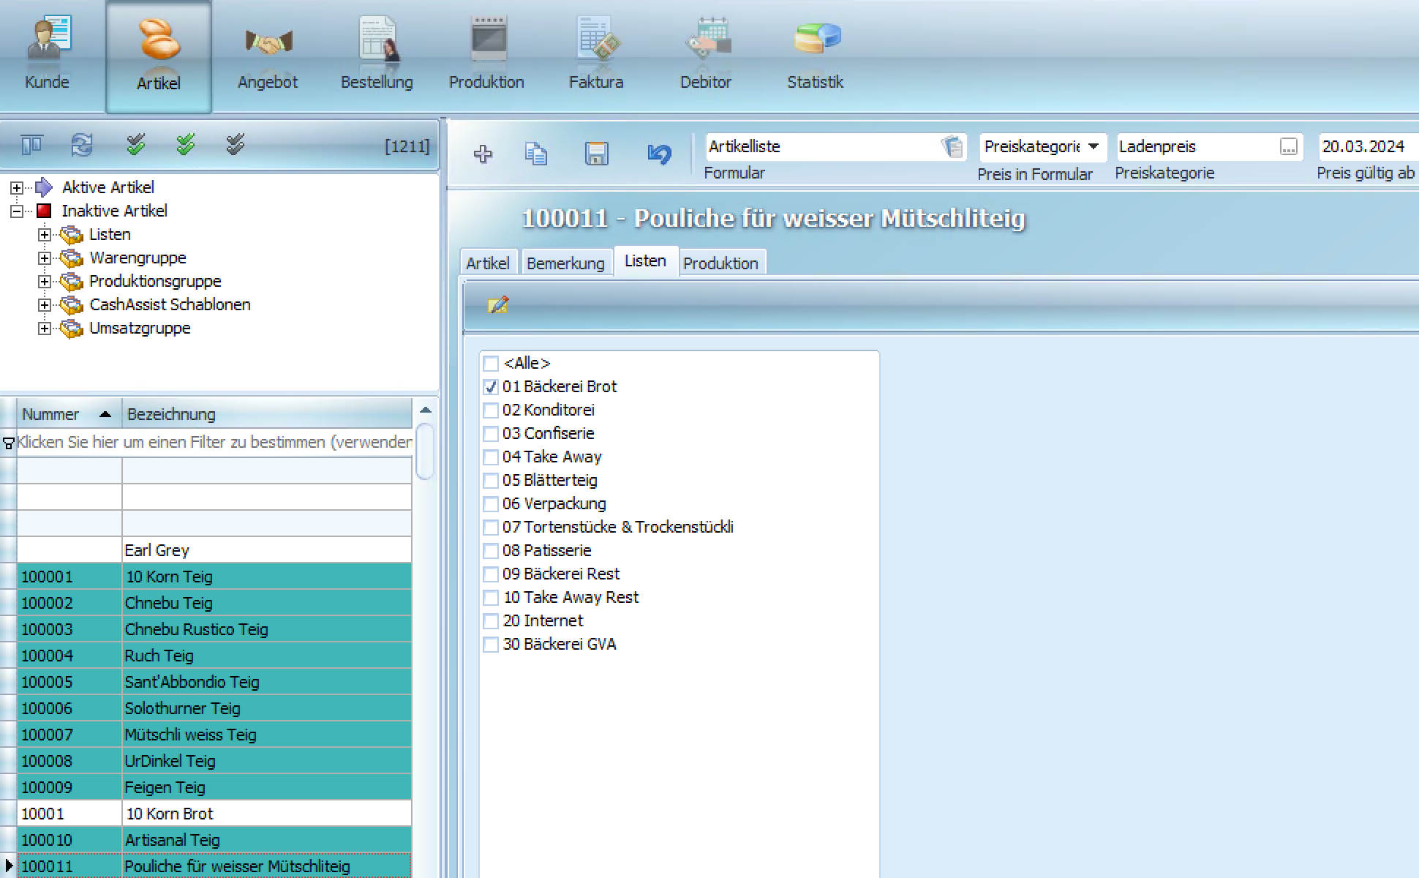
Task: Save the article with diskette icon
Action: point(597,154)
